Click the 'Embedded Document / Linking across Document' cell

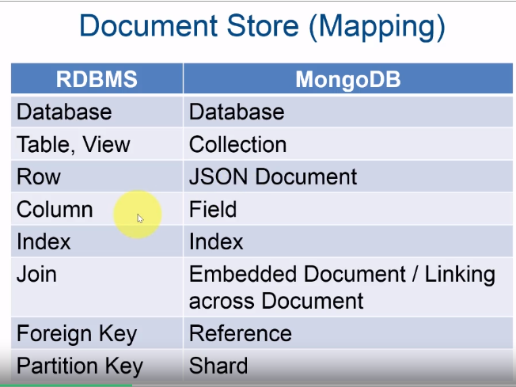348,286
